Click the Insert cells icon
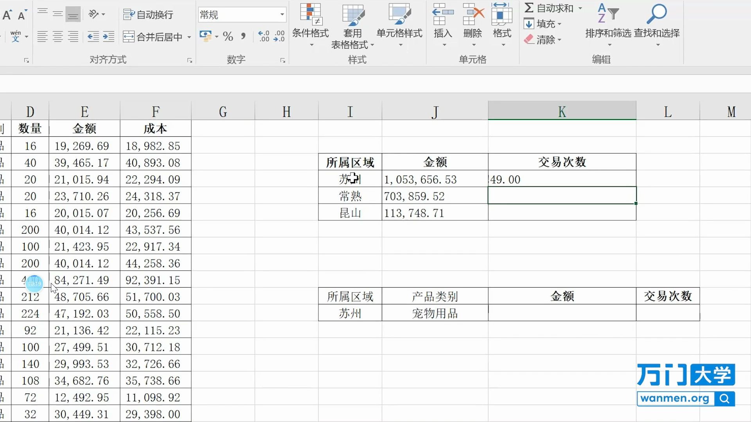Viewport: 751px width, 422px height. [443, 15]
